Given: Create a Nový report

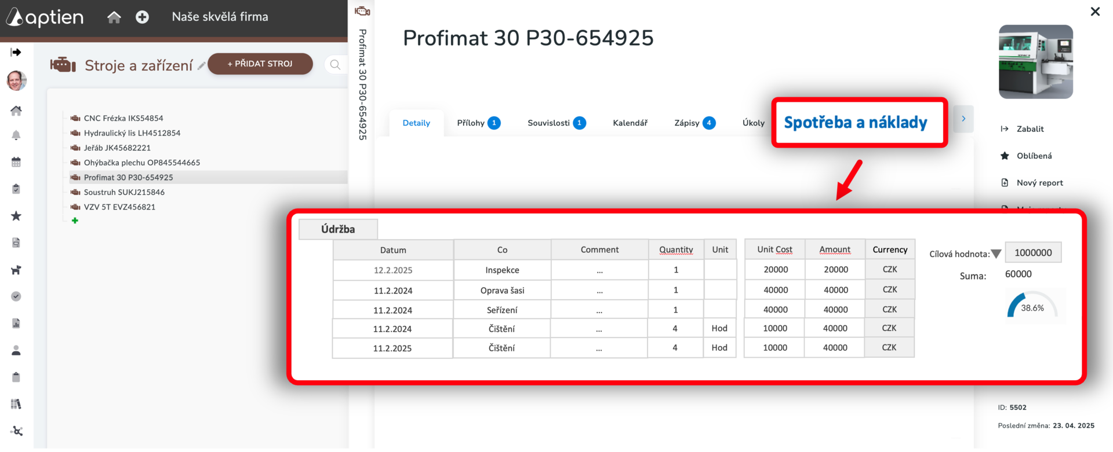Looking at the screenshot, I should tap(1032, 183).
